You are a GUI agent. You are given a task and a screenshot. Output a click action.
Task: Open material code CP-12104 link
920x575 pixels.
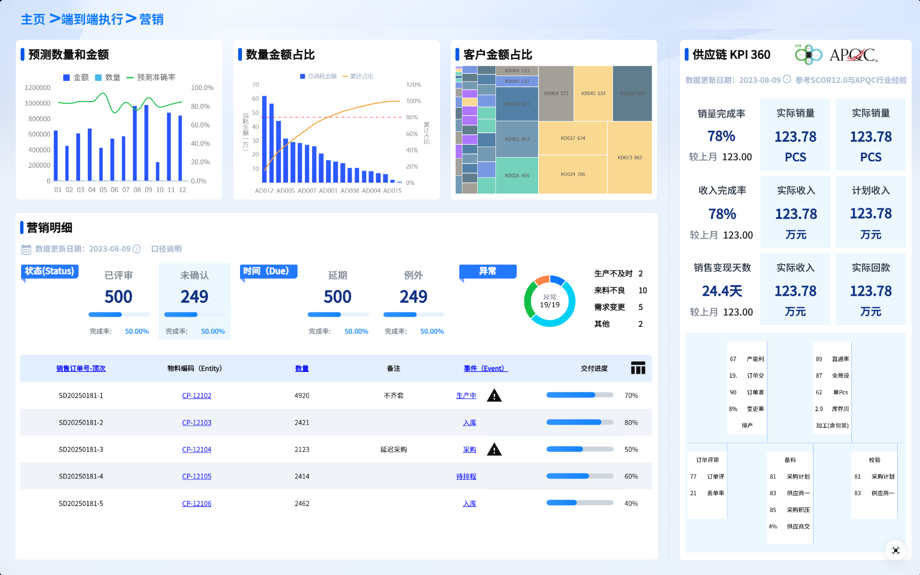196,449
